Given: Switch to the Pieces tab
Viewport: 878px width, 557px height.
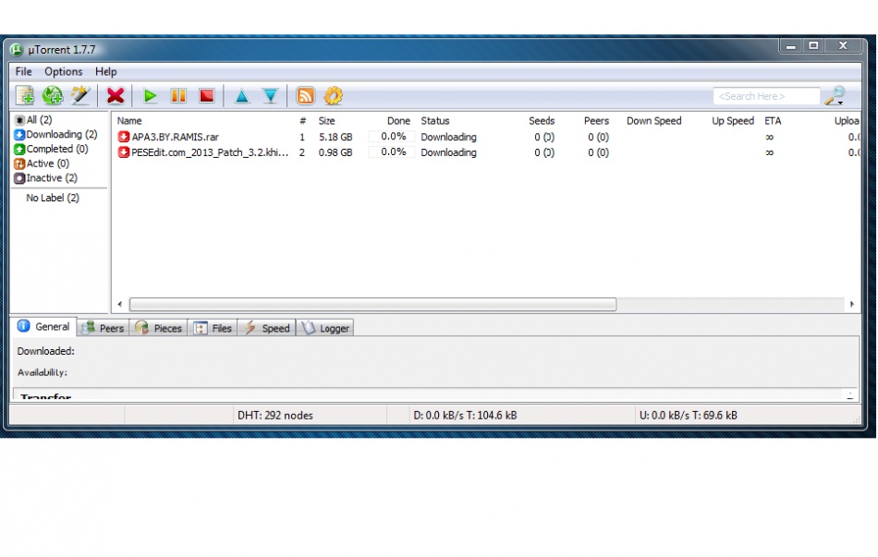Looking at the screenshot, I should pos(158,328).
